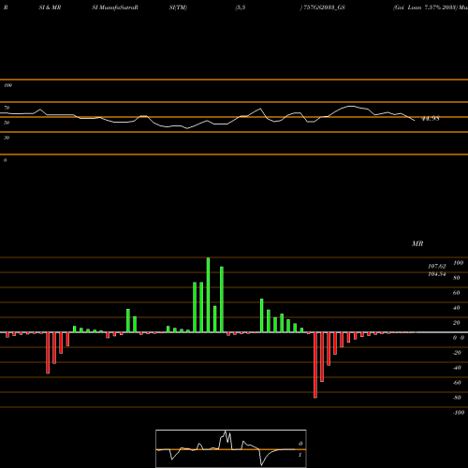Click the tallest green histogram bar
This screenshot has width=468, height=468.
click(208, 295)
